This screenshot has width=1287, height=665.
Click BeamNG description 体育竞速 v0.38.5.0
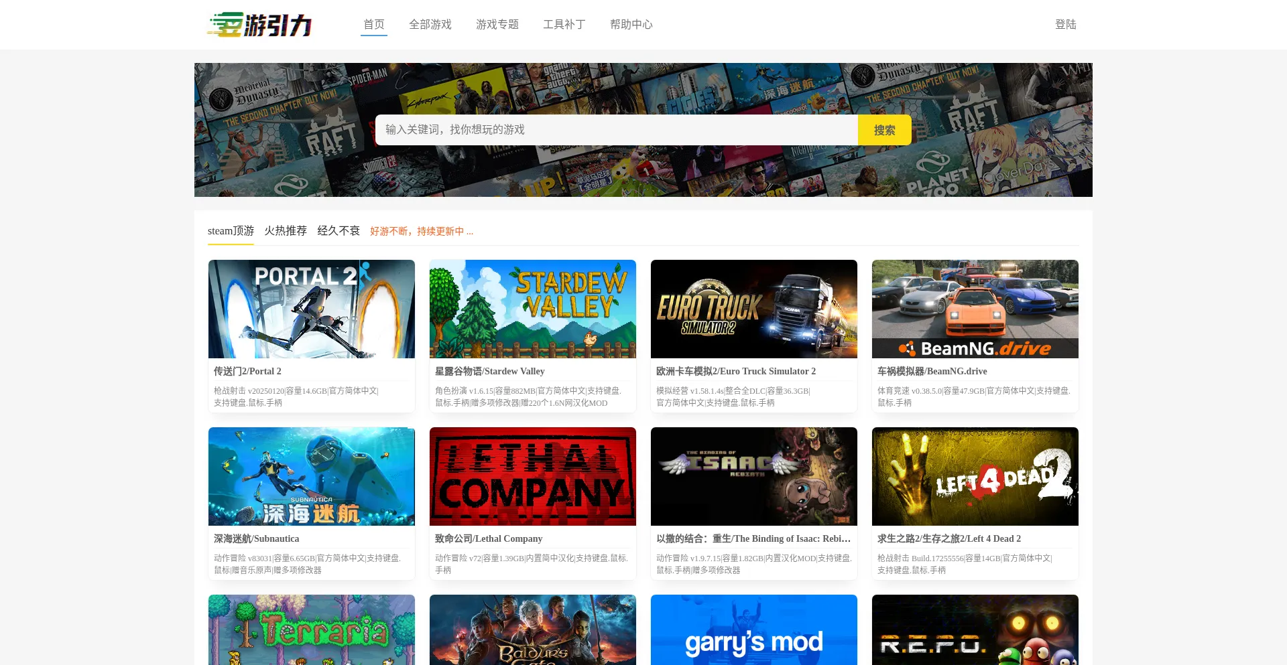974,396
